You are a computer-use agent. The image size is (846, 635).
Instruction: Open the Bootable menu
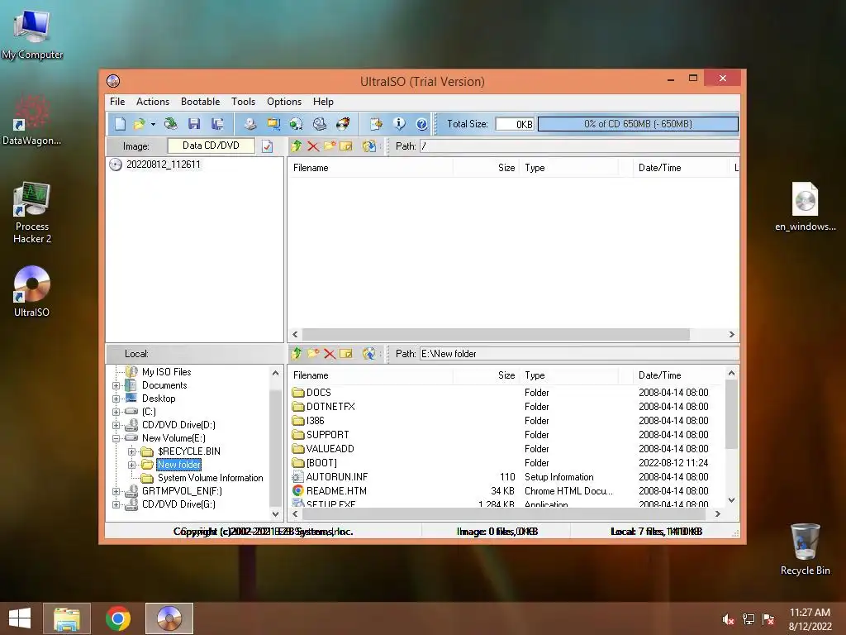coord(200,102)
